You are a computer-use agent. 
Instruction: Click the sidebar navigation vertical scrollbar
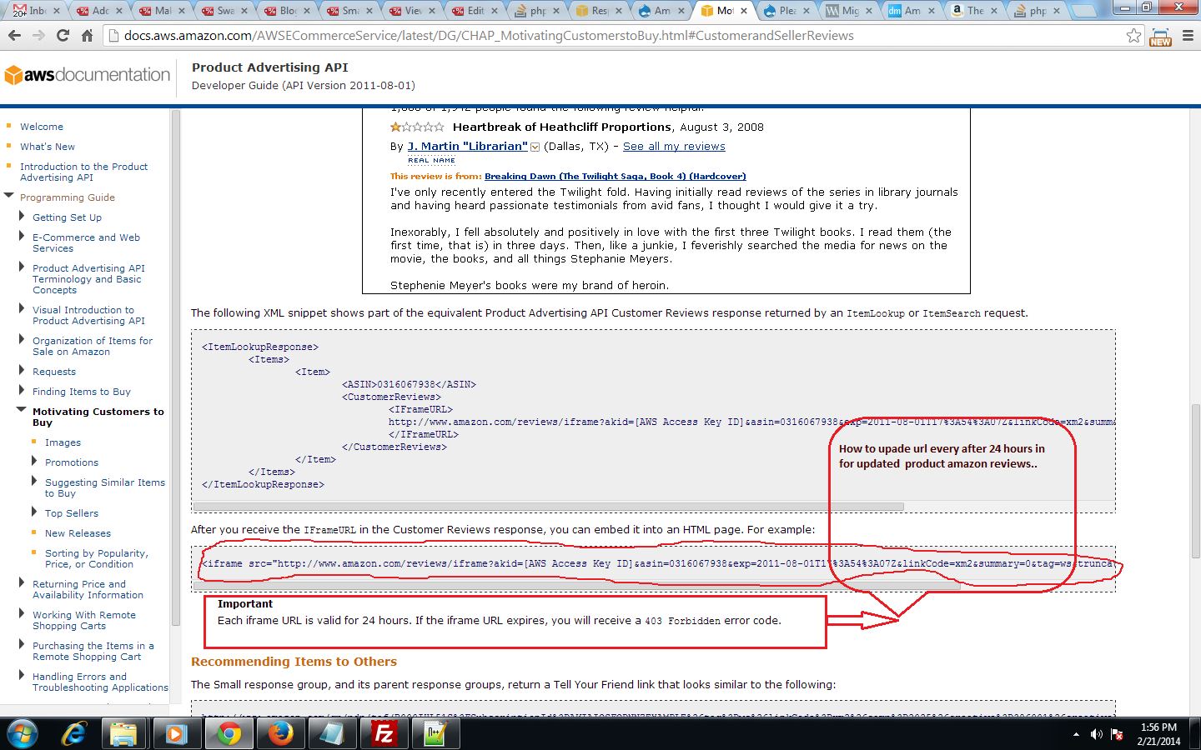pyautogui.click(x=175, y=367)
